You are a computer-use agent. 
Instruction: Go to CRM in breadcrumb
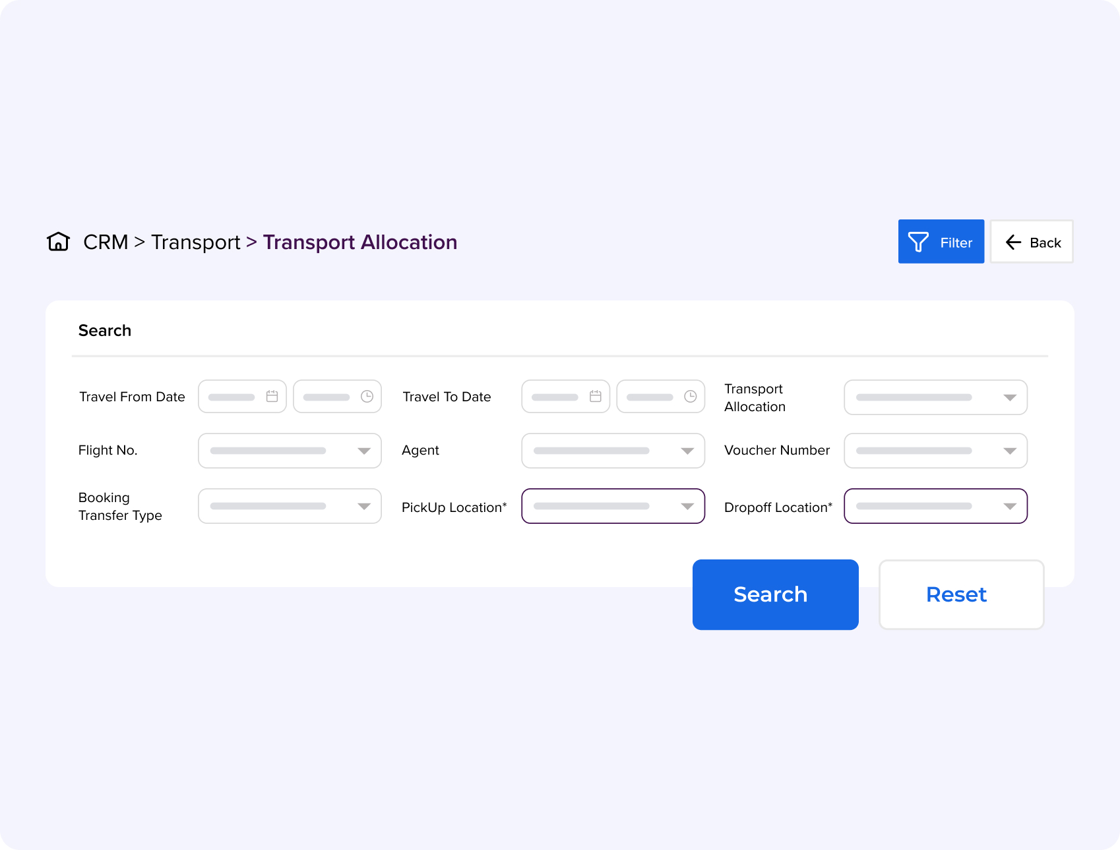[106, 242]
